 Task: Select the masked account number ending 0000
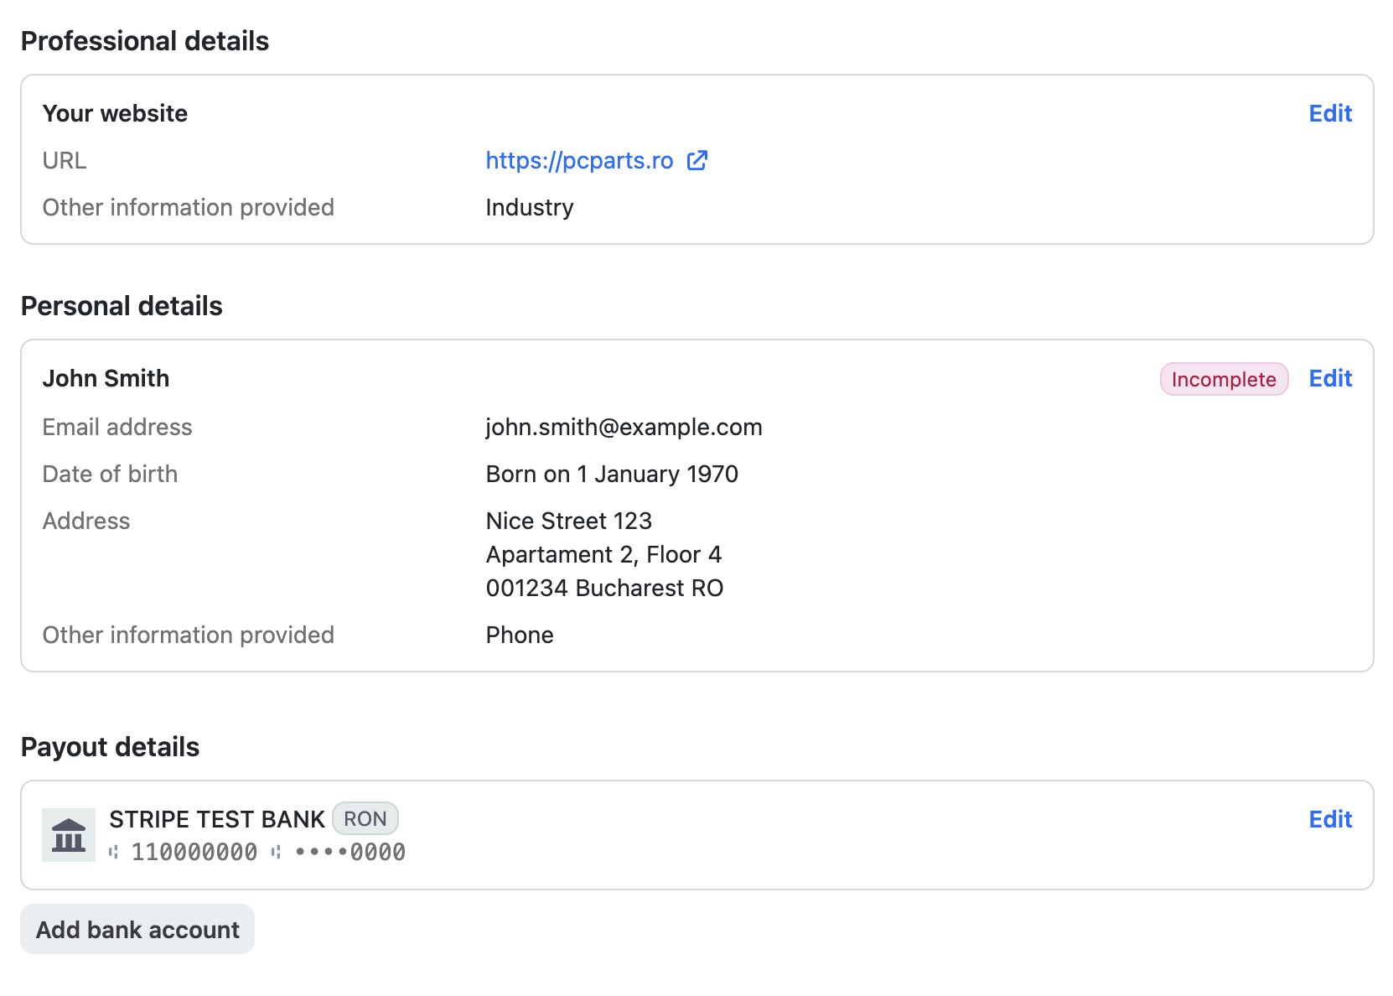(350, 853)
